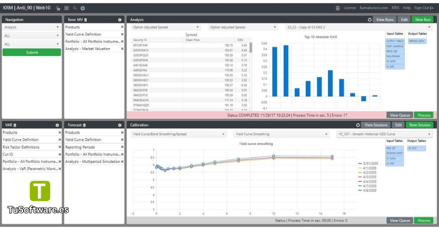Open the KRIS menu item
Image resolution: width=439 pixels, height=230 pixels.
[x=395, y=8]
